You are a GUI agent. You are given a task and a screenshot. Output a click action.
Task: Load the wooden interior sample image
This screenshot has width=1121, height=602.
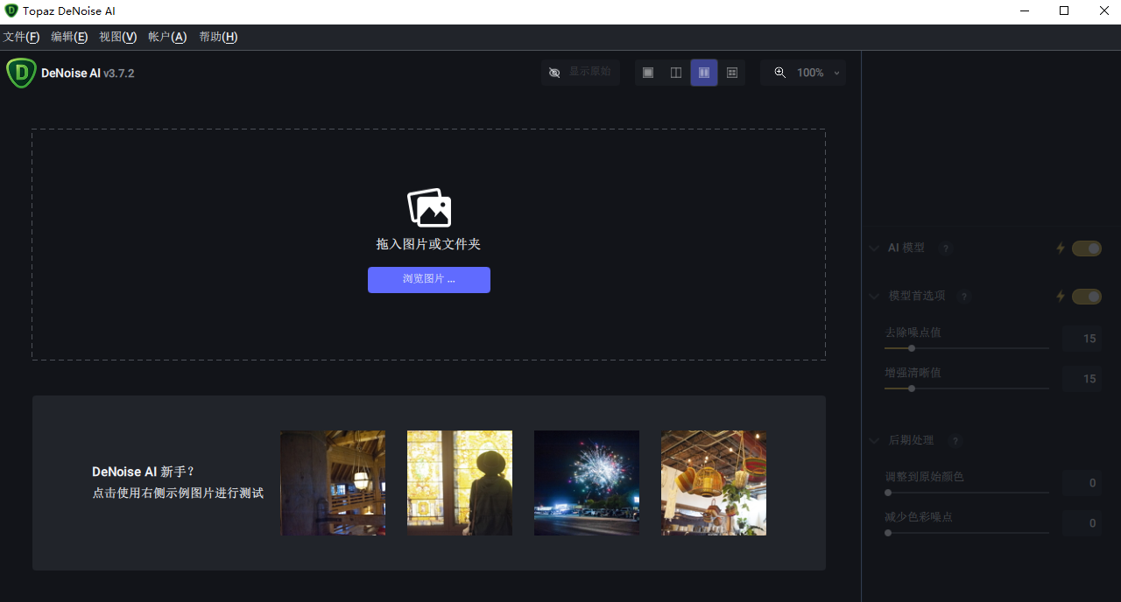pos(333,483)
